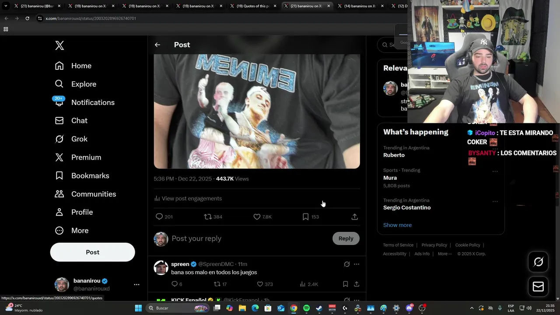Open the More menu in the sidebar
560x315 pixels.
[x=71, y=231]
